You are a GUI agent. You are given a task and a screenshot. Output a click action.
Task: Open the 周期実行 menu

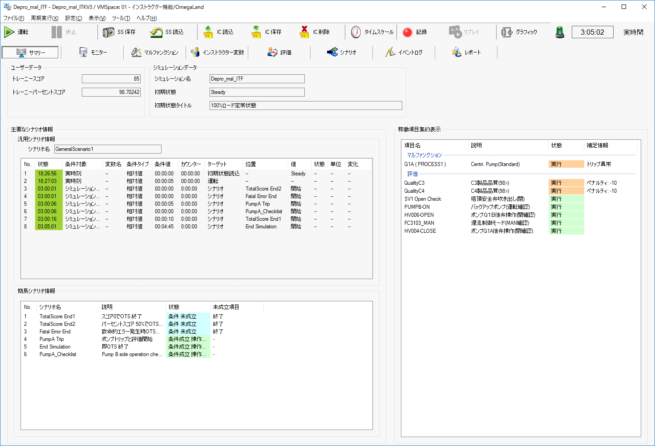point(44,18)
